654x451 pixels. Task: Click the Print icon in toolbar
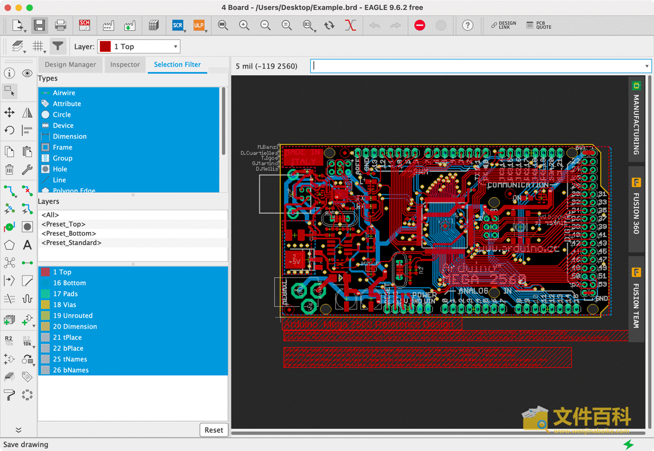(x=60, y=25)
